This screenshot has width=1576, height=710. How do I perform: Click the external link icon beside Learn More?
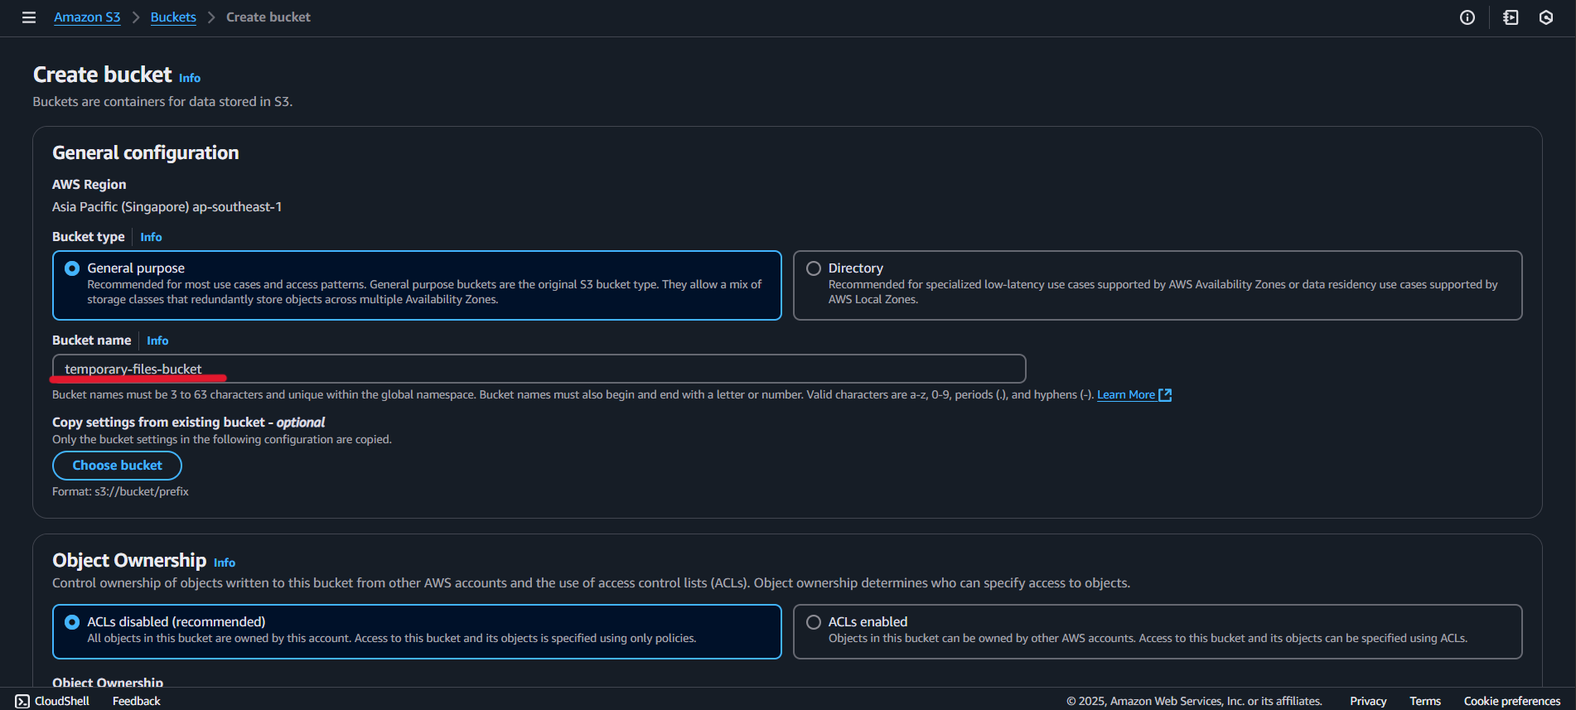(x=1165, y=394)
